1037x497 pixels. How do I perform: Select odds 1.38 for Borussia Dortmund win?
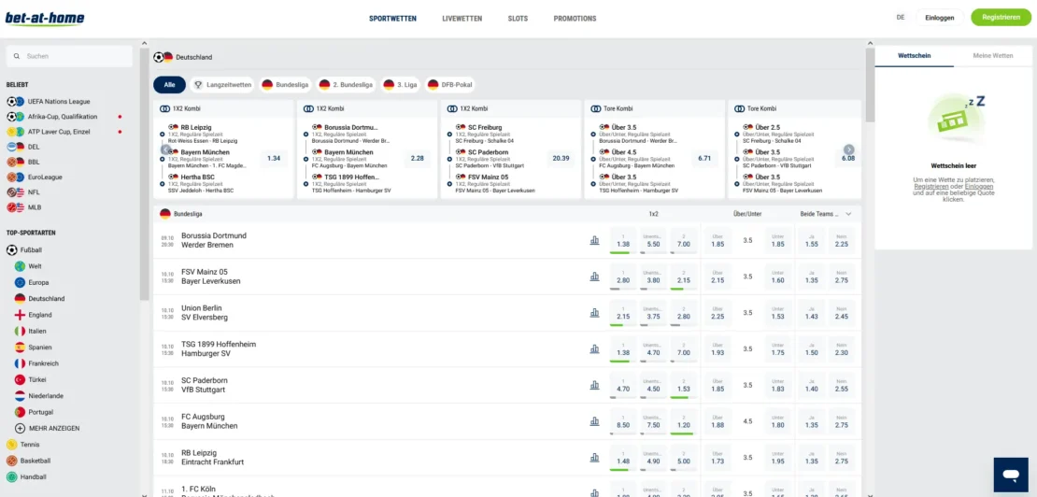[x=623, y=241]
